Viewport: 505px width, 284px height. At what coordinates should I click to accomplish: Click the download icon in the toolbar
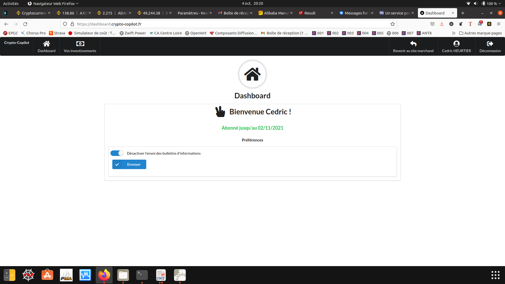pyautogui.click(x=442, y=24)
